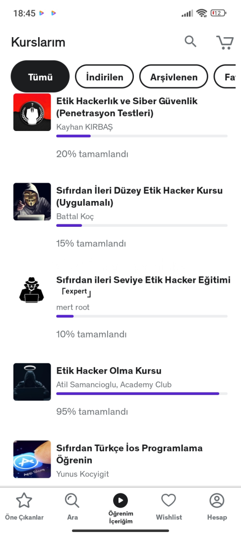Select Öğrenim İçeriğim play icon
The width and height of the screenshot is (241, 536).
pos(120,500)
